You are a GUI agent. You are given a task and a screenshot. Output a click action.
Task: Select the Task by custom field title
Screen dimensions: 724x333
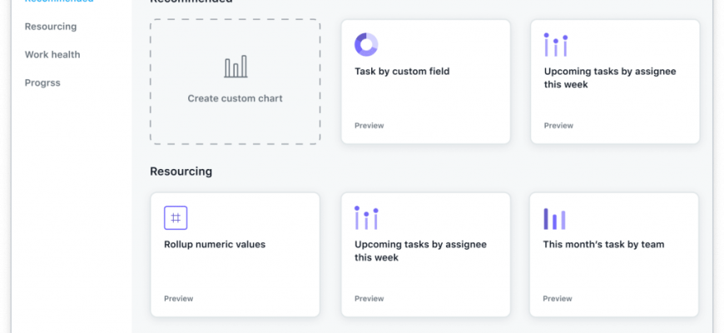402,72
